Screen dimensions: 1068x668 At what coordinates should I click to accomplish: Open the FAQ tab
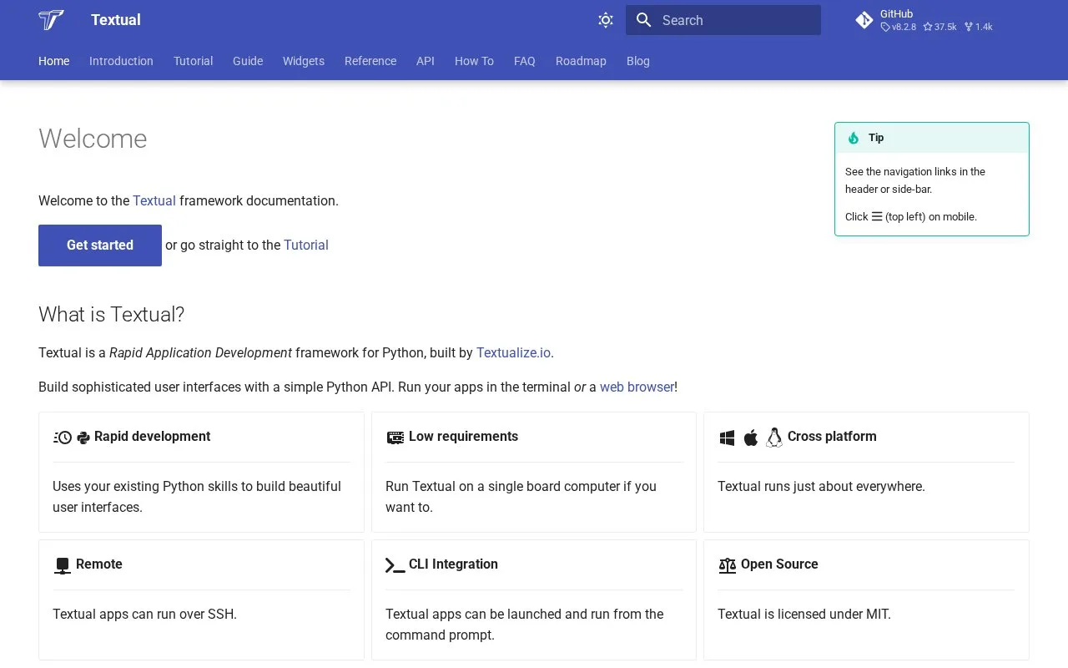[x=525, y=61]
